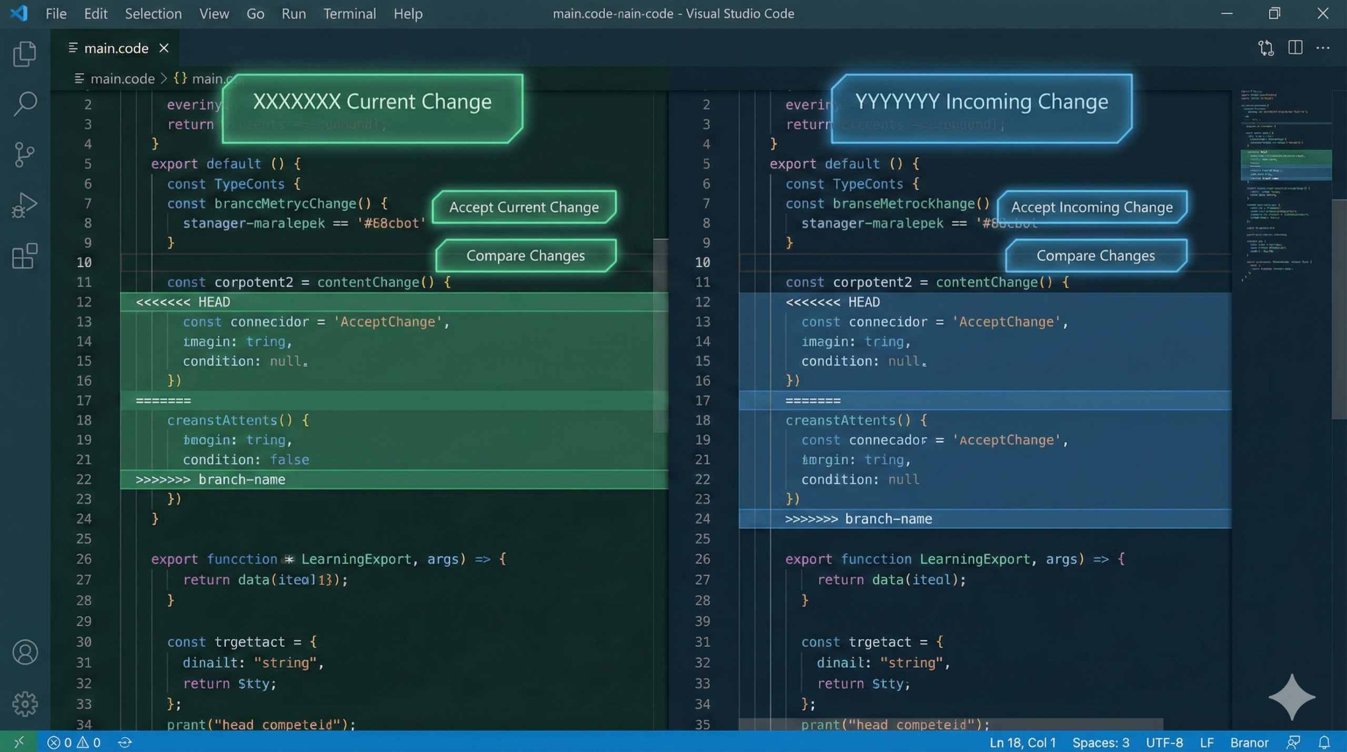Screen dimensions: 1347x752
Task: Click Accept Current Change
Action: click(x=524, y=207)
